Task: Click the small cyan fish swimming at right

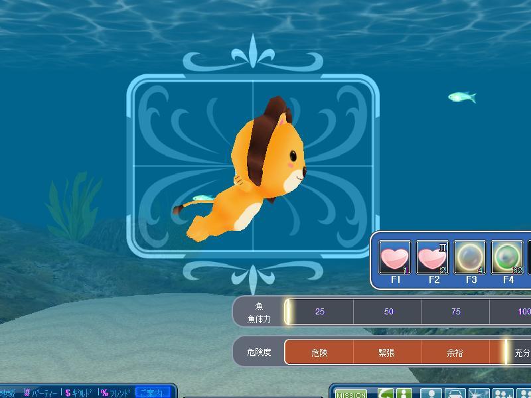Action: point(462,98)
